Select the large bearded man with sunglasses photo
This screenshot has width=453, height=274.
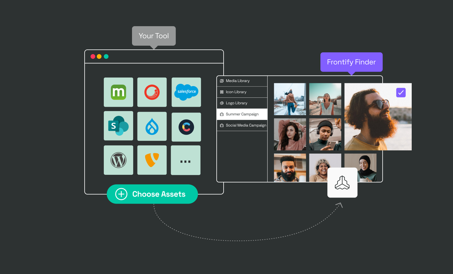(378, 117)
